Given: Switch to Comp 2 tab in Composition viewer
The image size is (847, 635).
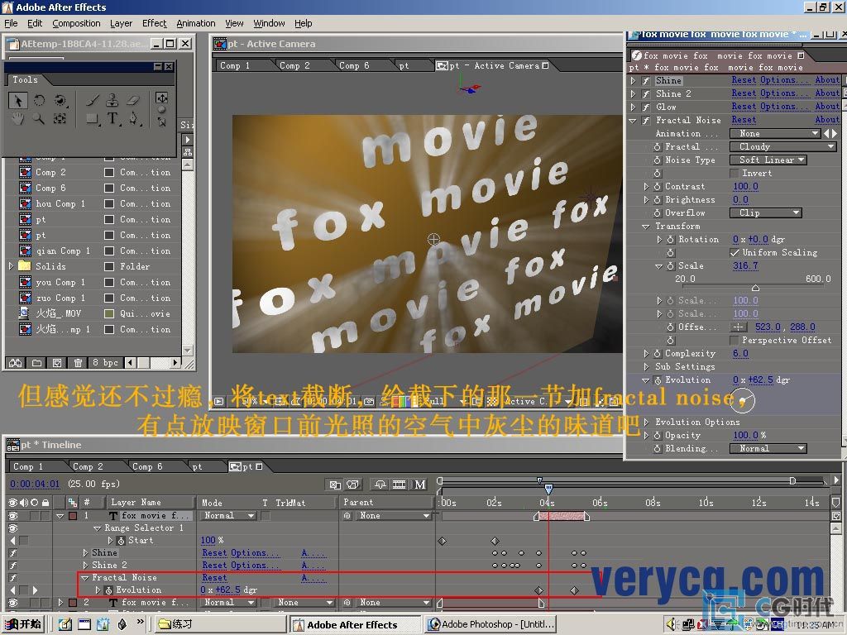Looking at the screenshot, I should [x=294, y=65].
